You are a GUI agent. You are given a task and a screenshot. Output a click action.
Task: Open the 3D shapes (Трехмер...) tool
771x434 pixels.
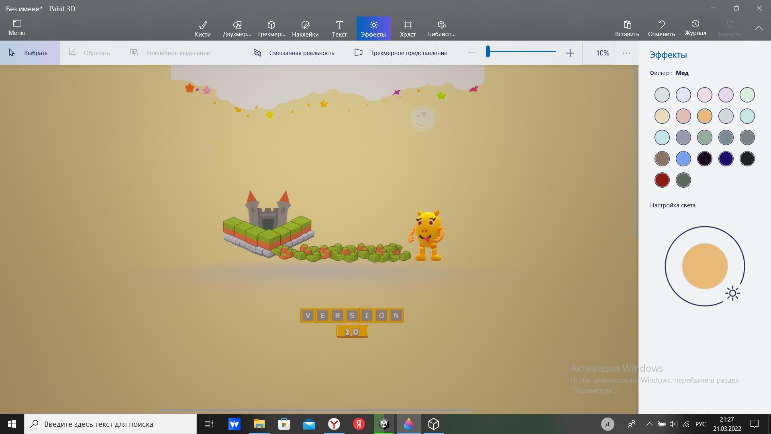pos(271,29)
